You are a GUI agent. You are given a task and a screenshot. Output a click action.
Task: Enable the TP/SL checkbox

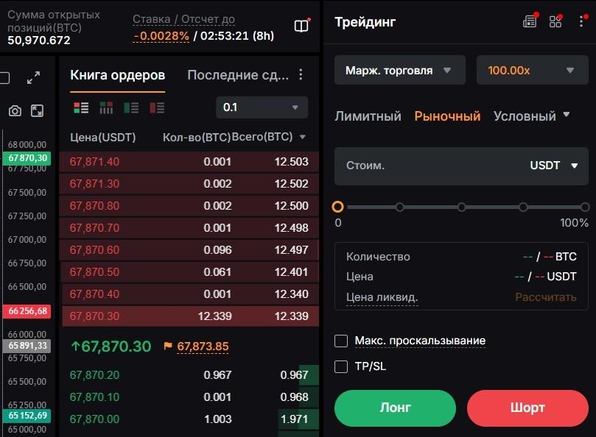point(341,366)
